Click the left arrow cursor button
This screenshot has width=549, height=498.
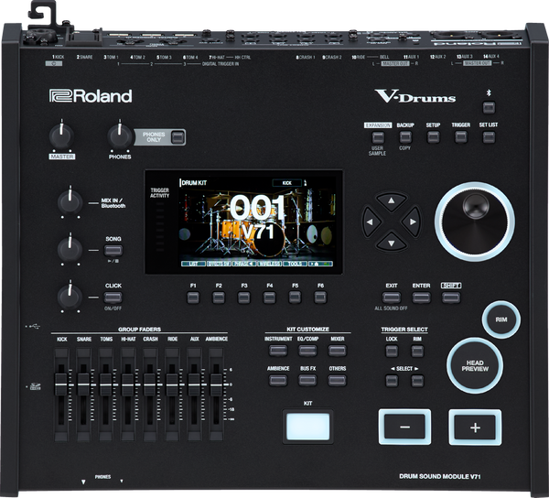pos(371,222)
